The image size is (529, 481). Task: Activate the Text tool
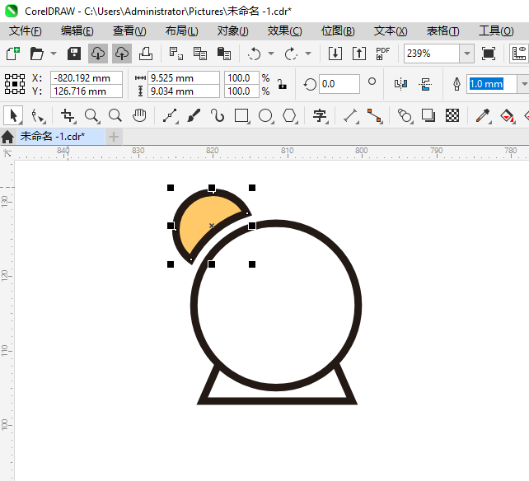tap(320, 115)
